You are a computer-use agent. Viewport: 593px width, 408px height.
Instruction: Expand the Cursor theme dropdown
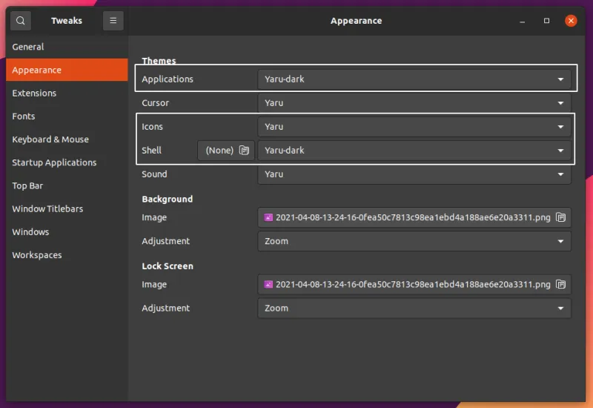coord(414,103)
